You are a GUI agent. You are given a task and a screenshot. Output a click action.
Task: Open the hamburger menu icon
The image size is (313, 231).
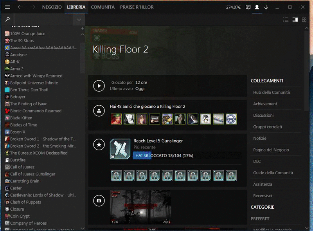coord(7,7)
